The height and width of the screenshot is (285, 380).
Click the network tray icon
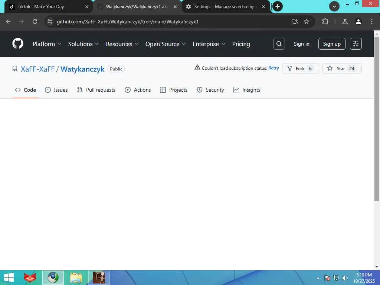coord(336,278)
